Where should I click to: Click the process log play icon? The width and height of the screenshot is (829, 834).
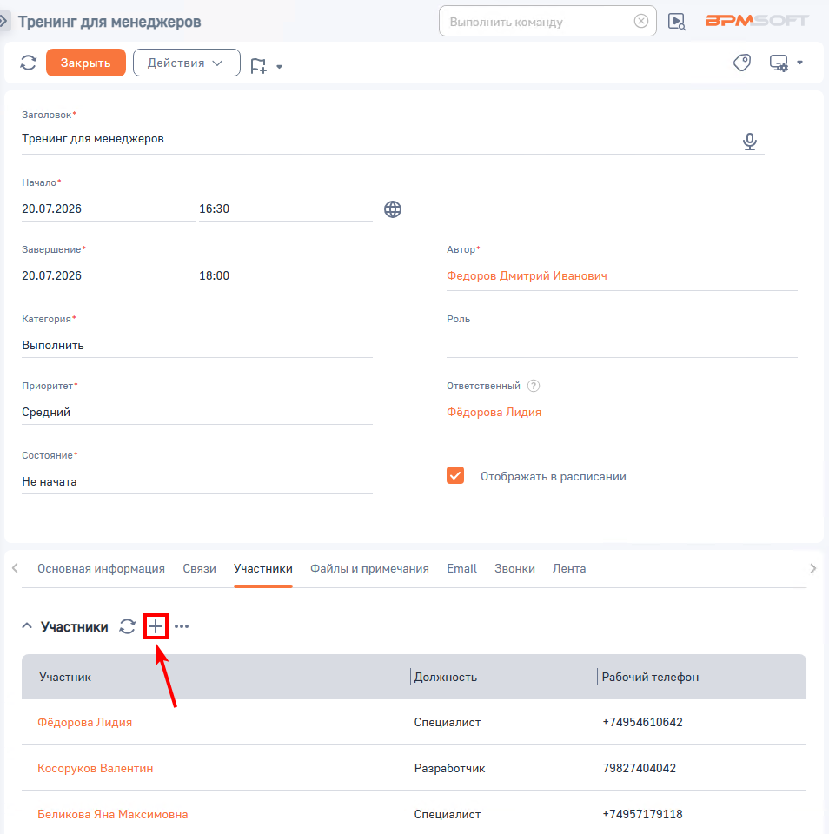[676, 21]
